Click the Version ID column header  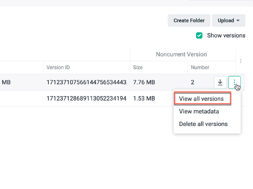[x=58, y=67]
